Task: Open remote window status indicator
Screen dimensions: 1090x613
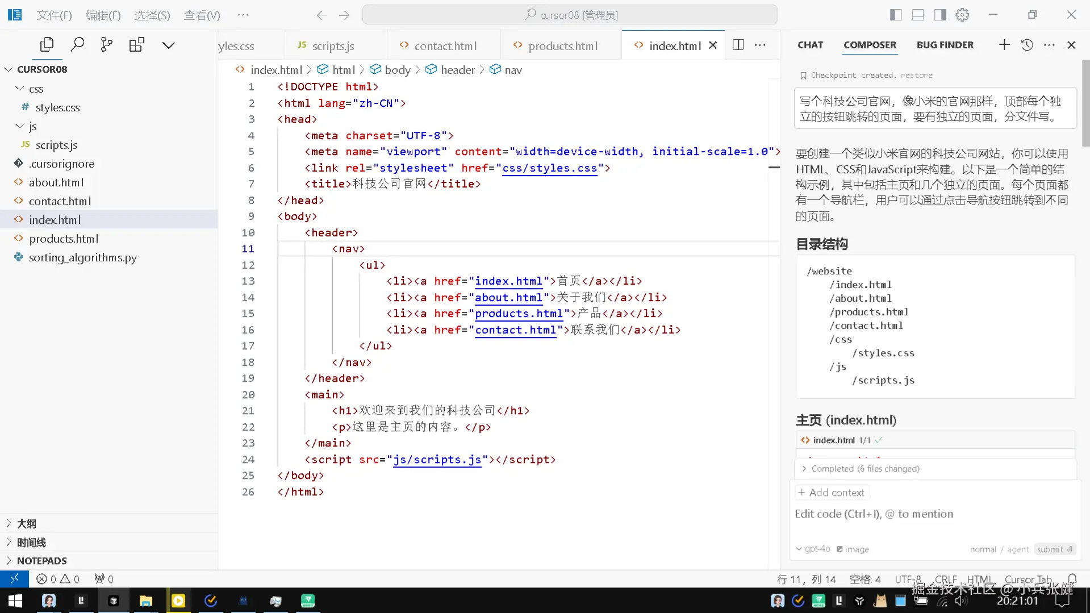Action: pos(14,579)
